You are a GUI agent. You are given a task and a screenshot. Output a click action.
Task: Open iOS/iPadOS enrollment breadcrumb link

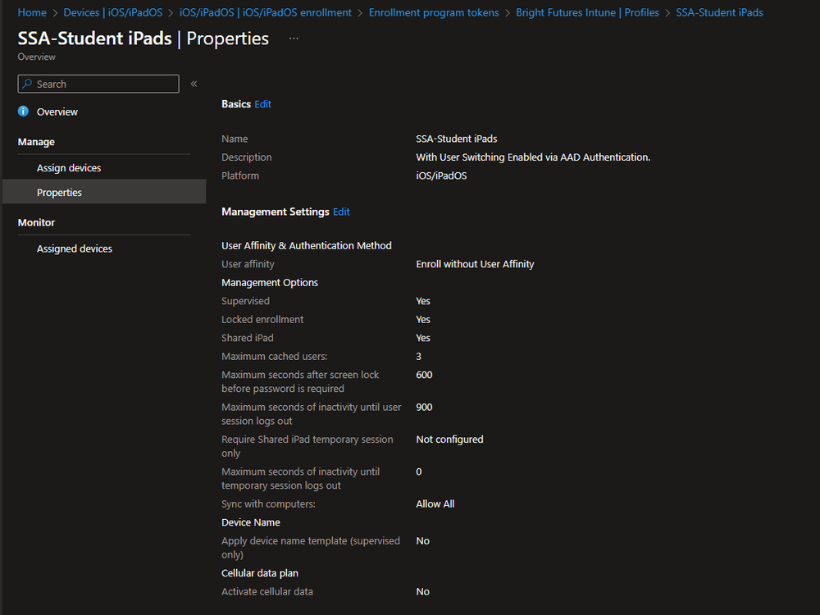click(266, 12)
